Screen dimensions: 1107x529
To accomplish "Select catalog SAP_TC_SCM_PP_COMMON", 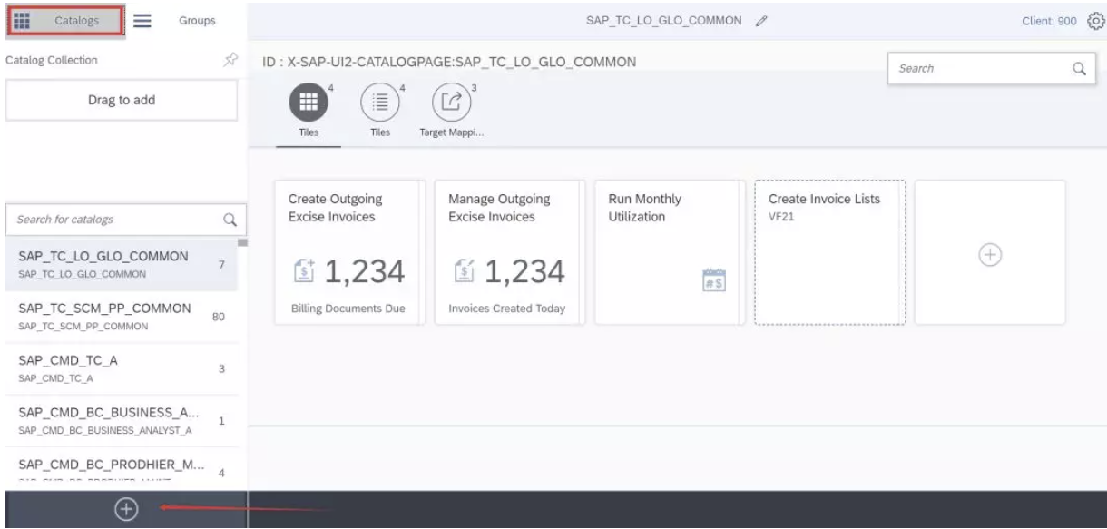I will point(122,317).
